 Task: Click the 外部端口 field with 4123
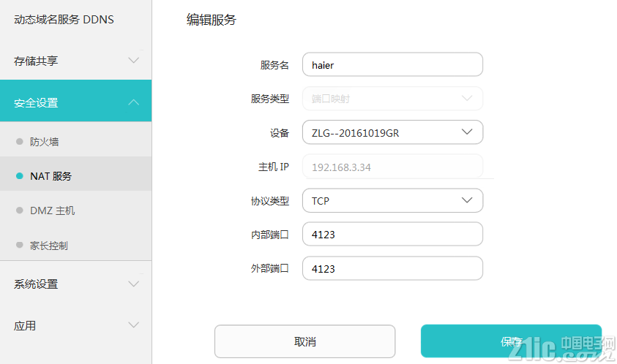pos(392,268)
